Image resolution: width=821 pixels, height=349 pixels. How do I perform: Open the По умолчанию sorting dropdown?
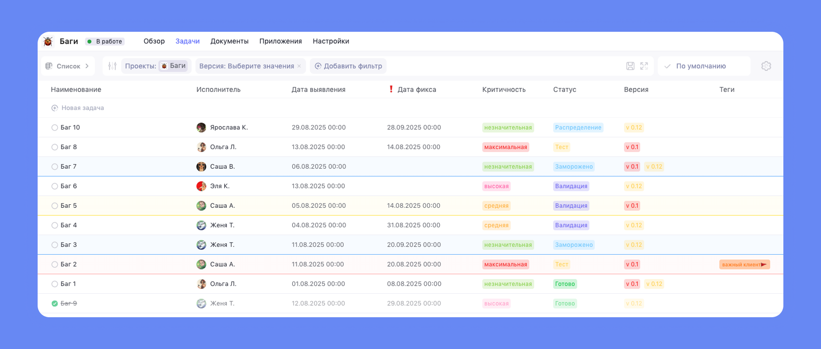pos(701,66)
